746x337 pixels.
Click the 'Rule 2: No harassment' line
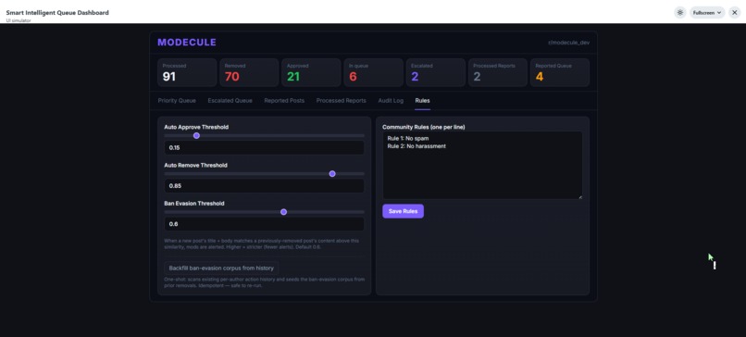[417, 146]
